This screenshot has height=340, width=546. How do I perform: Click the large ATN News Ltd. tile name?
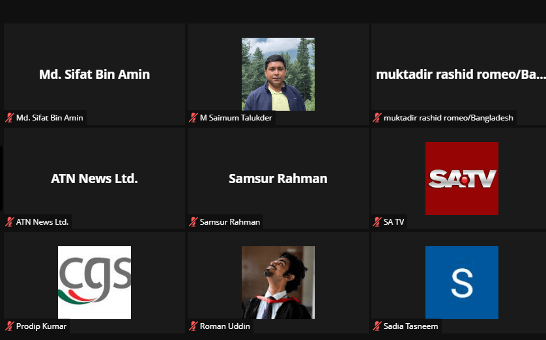pos(94,178)
